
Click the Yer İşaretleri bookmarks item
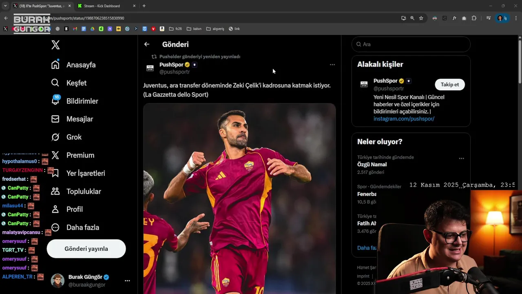(x=78, y=173)
